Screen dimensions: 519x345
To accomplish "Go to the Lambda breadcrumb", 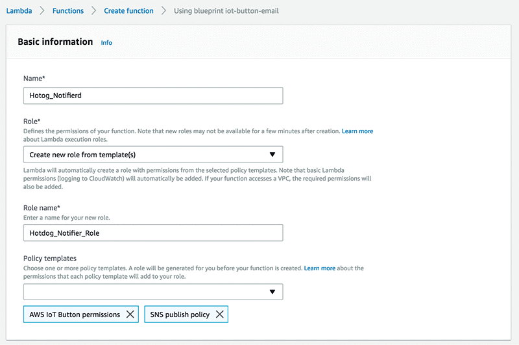I will coord(19,11).
